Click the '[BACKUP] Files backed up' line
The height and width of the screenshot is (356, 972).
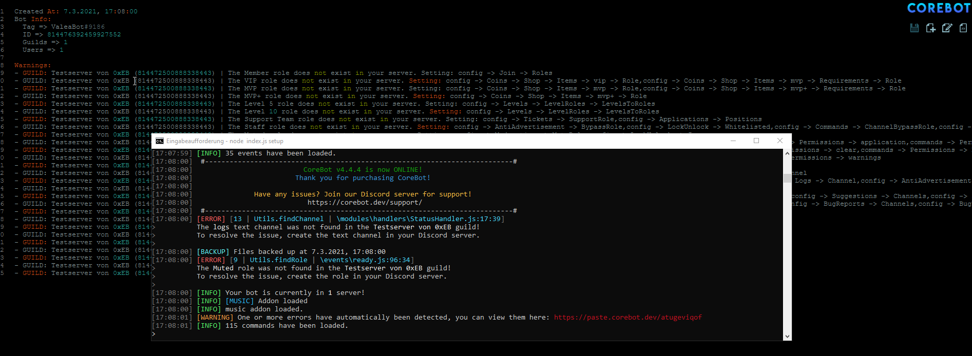pyautogui.click(x=269, y=252)
